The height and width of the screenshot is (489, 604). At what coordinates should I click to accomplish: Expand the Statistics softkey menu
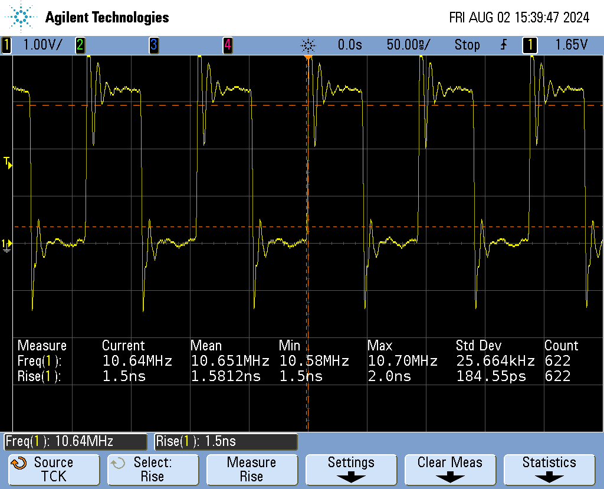[549, 470]
